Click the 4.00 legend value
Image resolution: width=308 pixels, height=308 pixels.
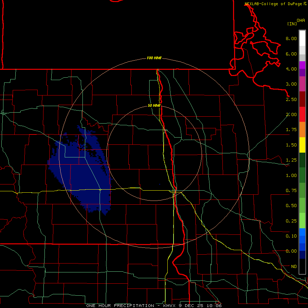pos(291,69)
